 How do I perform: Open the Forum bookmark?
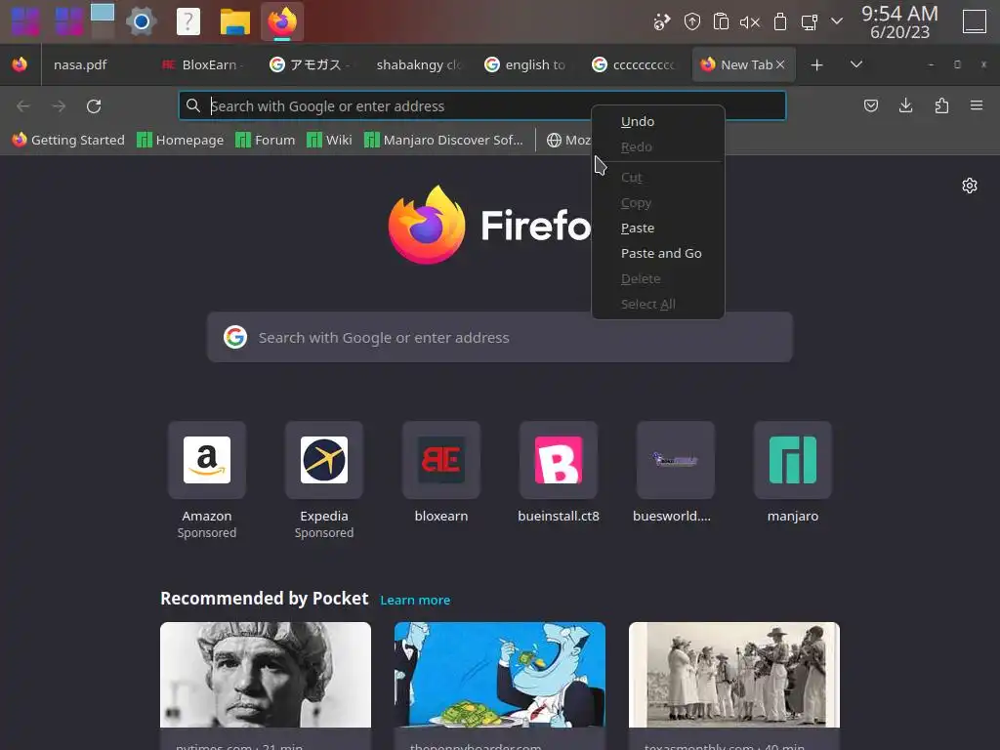pos(266,140)
